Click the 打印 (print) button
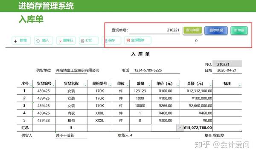Screen dimensions: 256x155 click(x=89, y=41)
